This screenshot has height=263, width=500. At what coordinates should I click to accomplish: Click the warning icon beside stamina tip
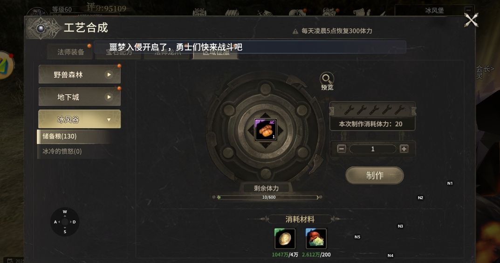pos(295,31)
